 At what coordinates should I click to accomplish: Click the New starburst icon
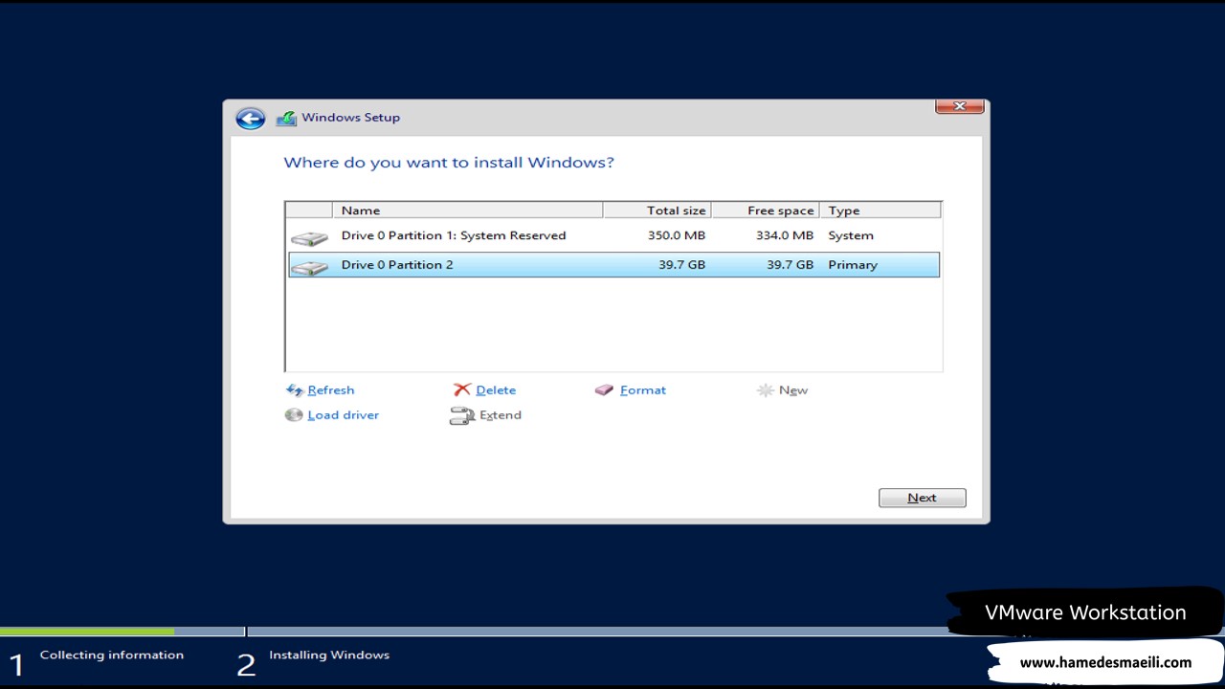[766, 390]
